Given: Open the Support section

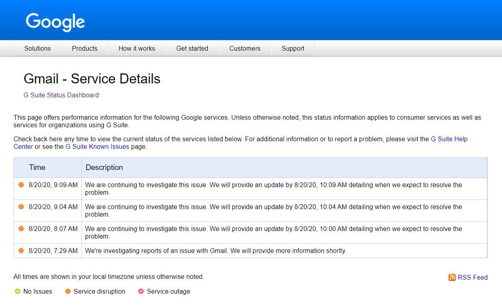Looking at the screenshot, I should point(293,48).
